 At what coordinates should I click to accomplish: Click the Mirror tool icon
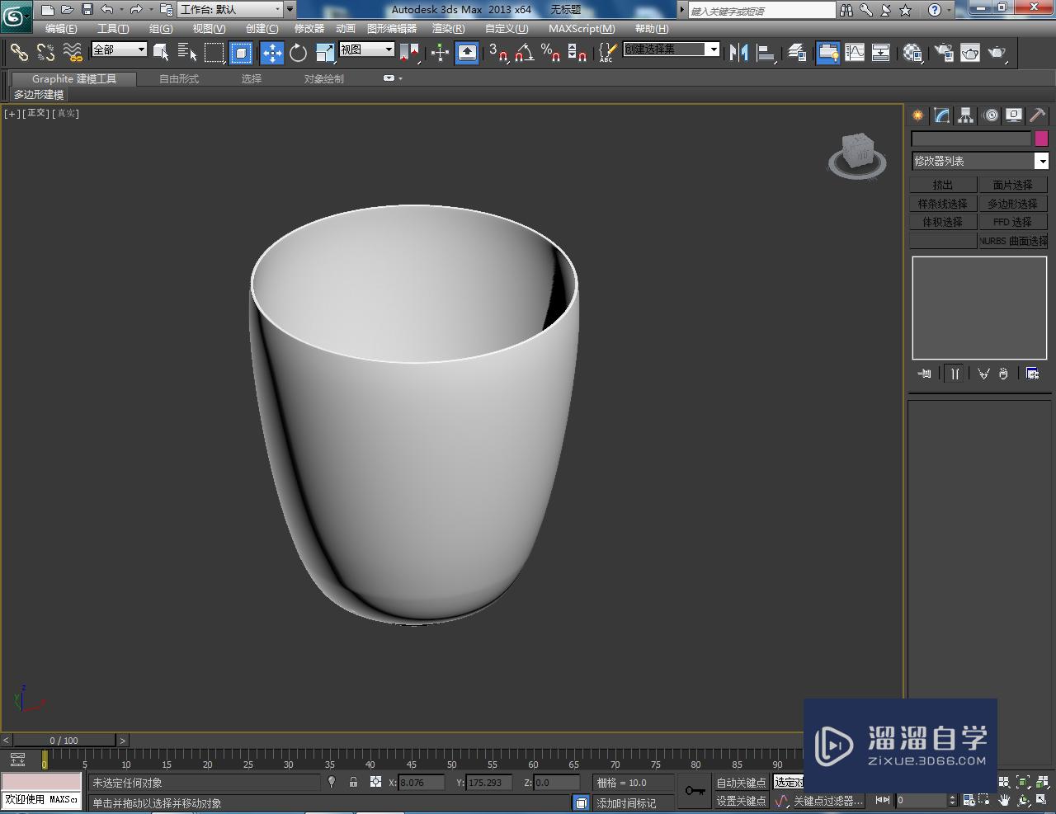pos(738,52)
